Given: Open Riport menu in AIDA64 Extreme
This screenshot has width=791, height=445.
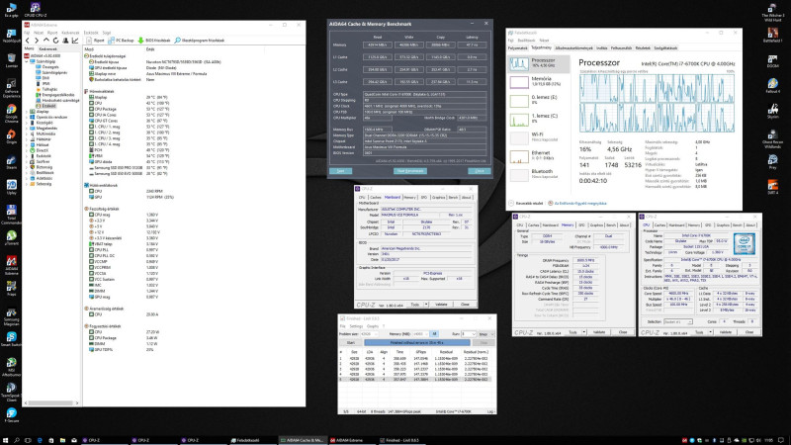Looking at the screenshot, I should [52, 33].
